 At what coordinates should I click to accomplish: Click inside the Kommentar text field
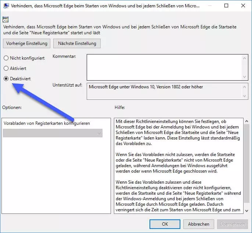pos(163,67)
